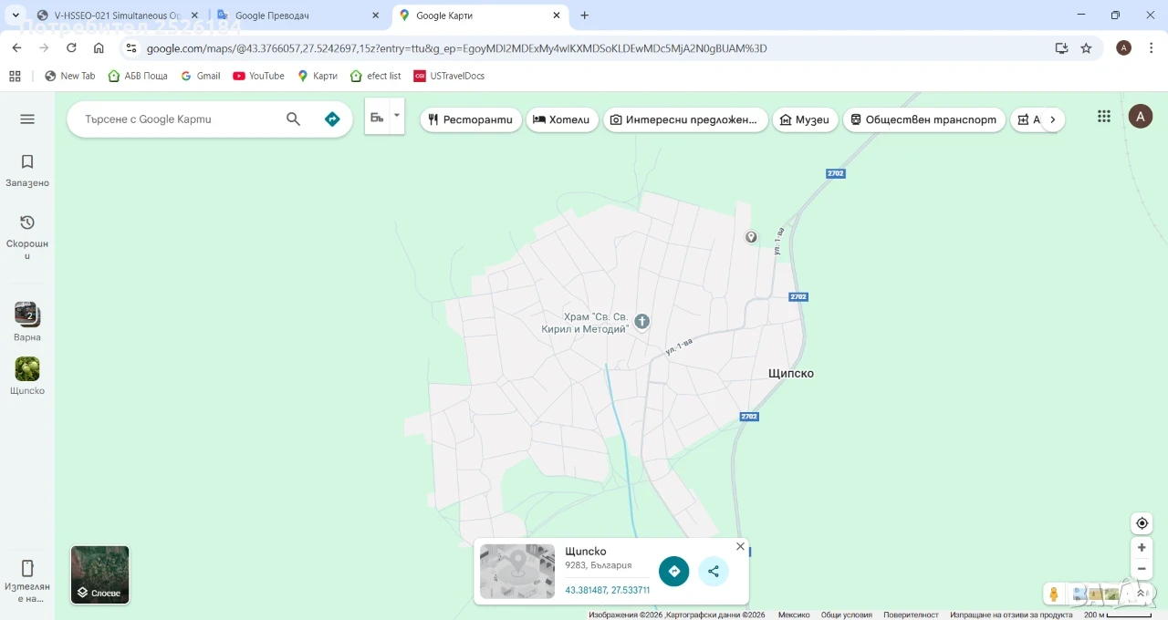Open the Скорошни recents panel
This screenshot has height=620, width=1168.
pos(27,237)
